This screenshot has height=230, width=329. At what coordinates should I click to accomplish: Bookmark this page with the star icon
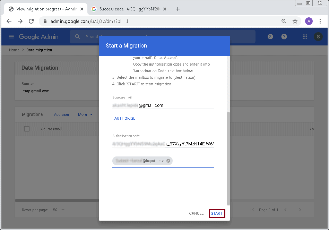point(295,21)
